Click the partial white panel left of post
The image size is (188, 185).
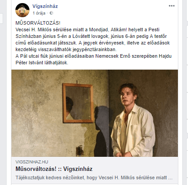click(1, 18)
